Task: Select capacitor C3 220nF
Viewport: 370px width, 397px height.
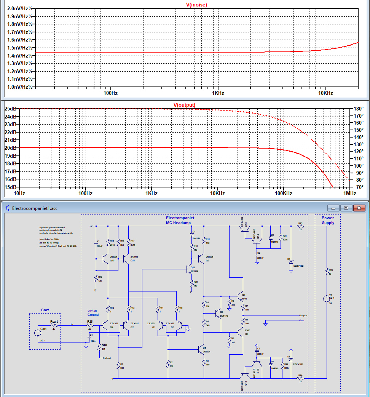Action: 257,351
